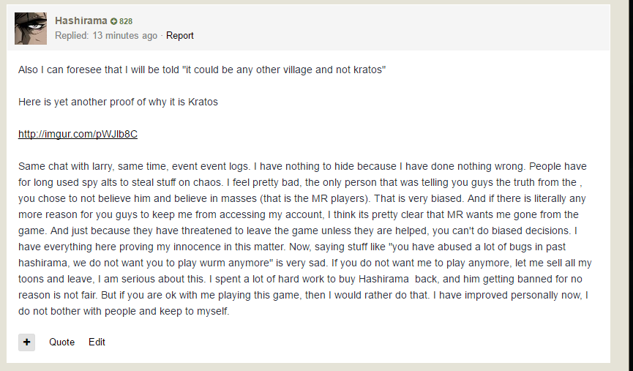Click the 'Replied:' label in header
633x371 pixels.
(72, 35)
